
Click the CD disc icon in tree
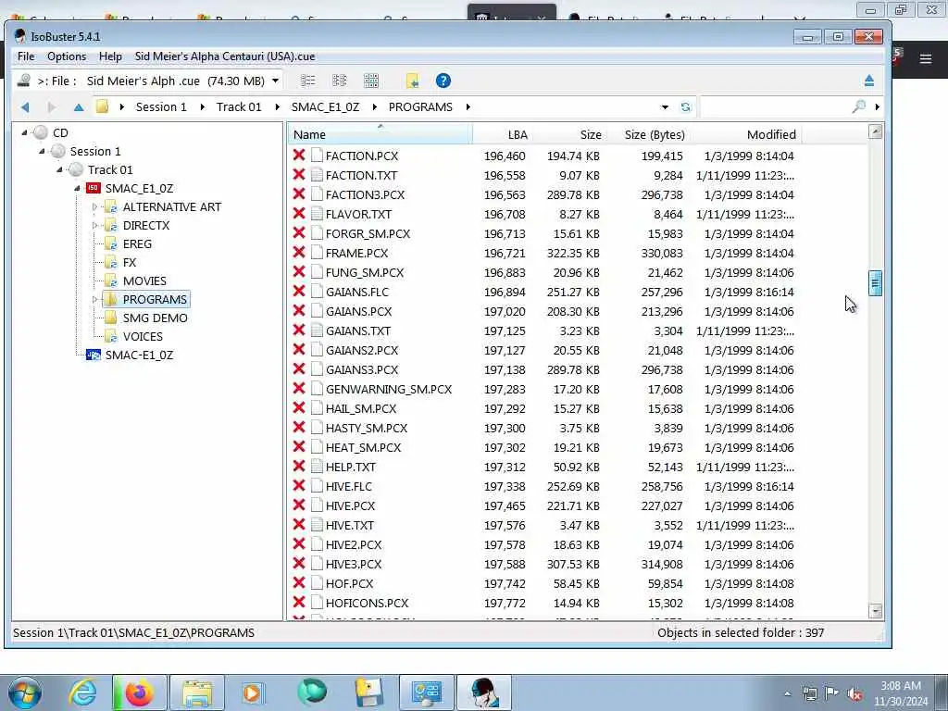pos(41,132)
